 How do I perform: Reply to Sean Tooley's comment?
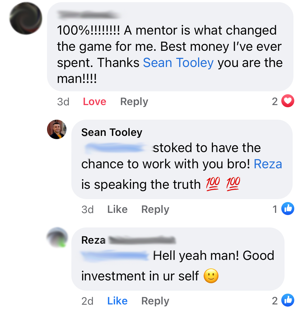point(155,210)
